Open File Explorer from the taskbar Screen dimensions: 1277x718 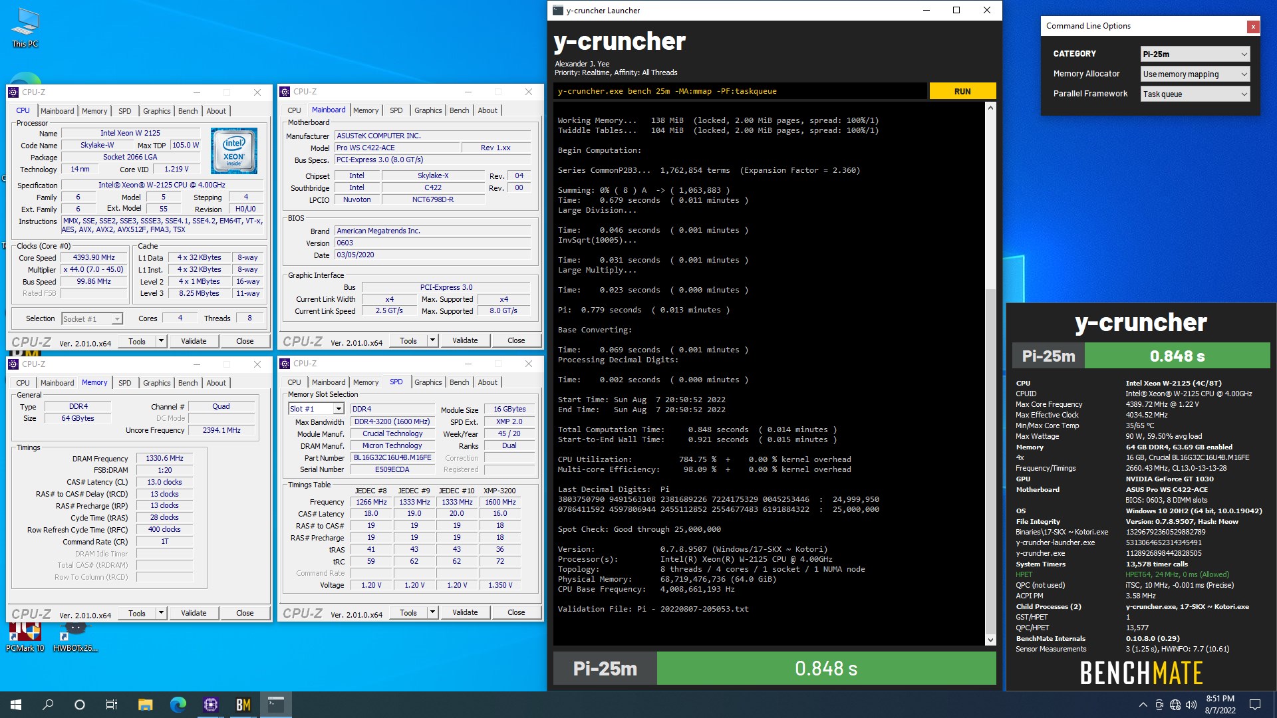point(145,705)
